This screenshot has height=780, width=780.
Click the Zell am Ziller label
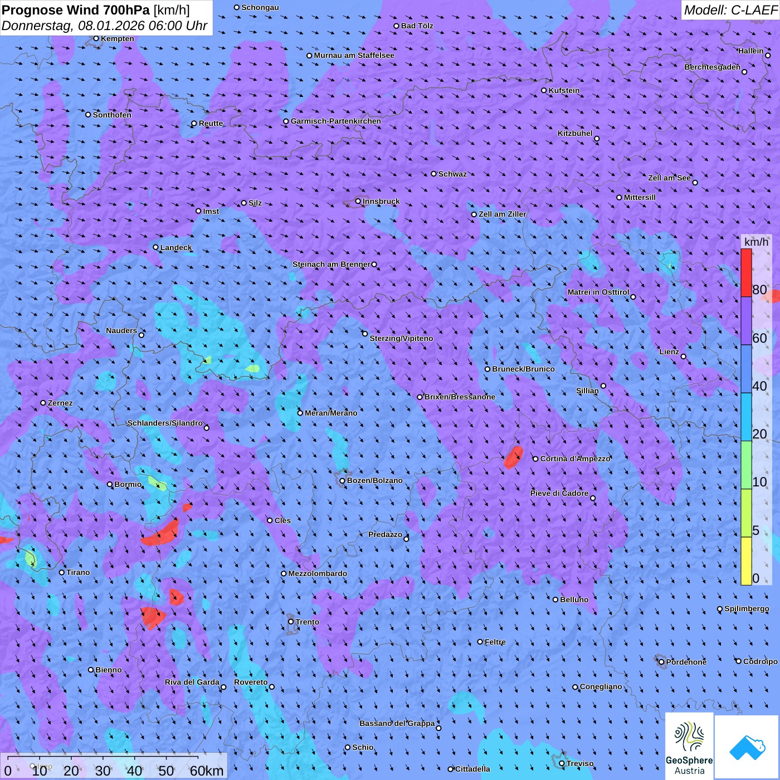click(503, 214)
